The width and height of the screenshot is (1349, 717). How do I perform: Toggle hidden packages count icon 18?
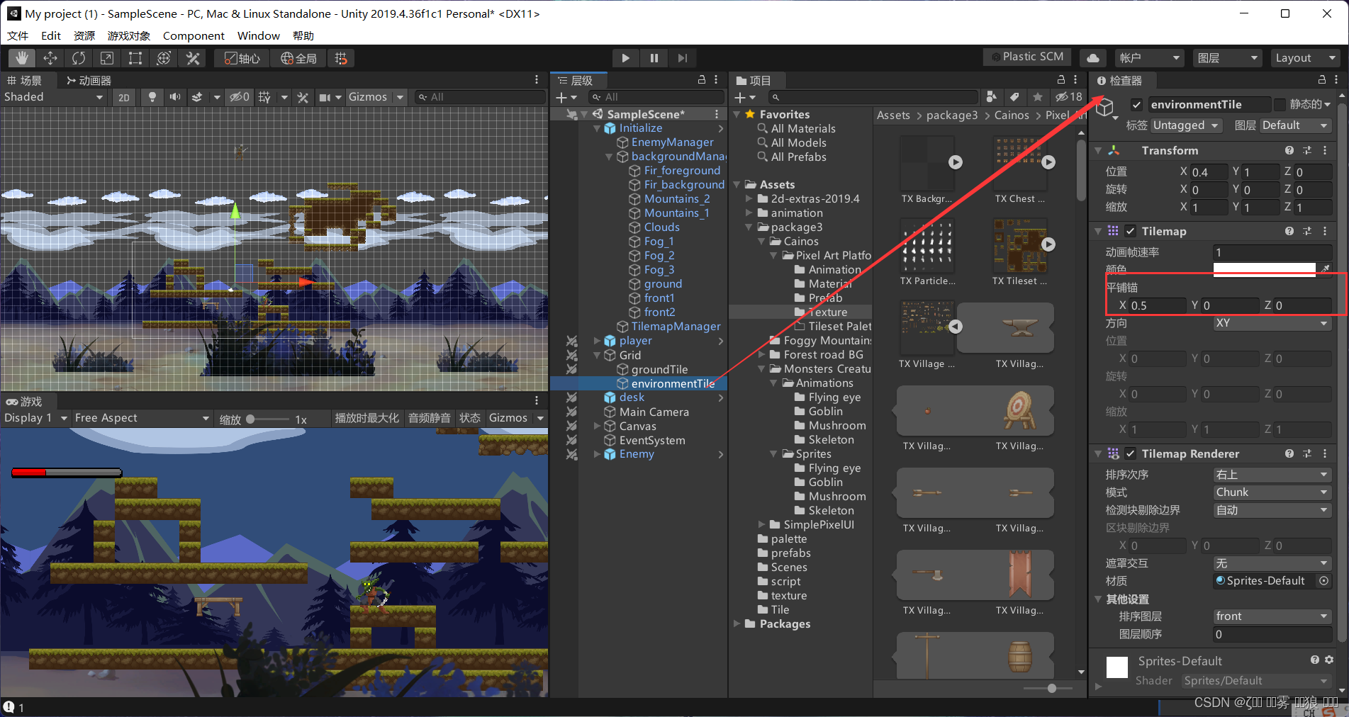(1068, 97)
